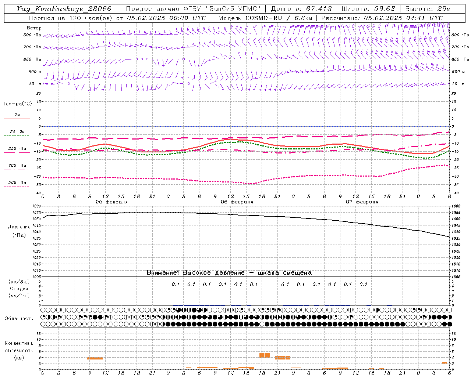471x376 pixels.
Task: Click the 05 февраля date label
Action: [112, 202]
